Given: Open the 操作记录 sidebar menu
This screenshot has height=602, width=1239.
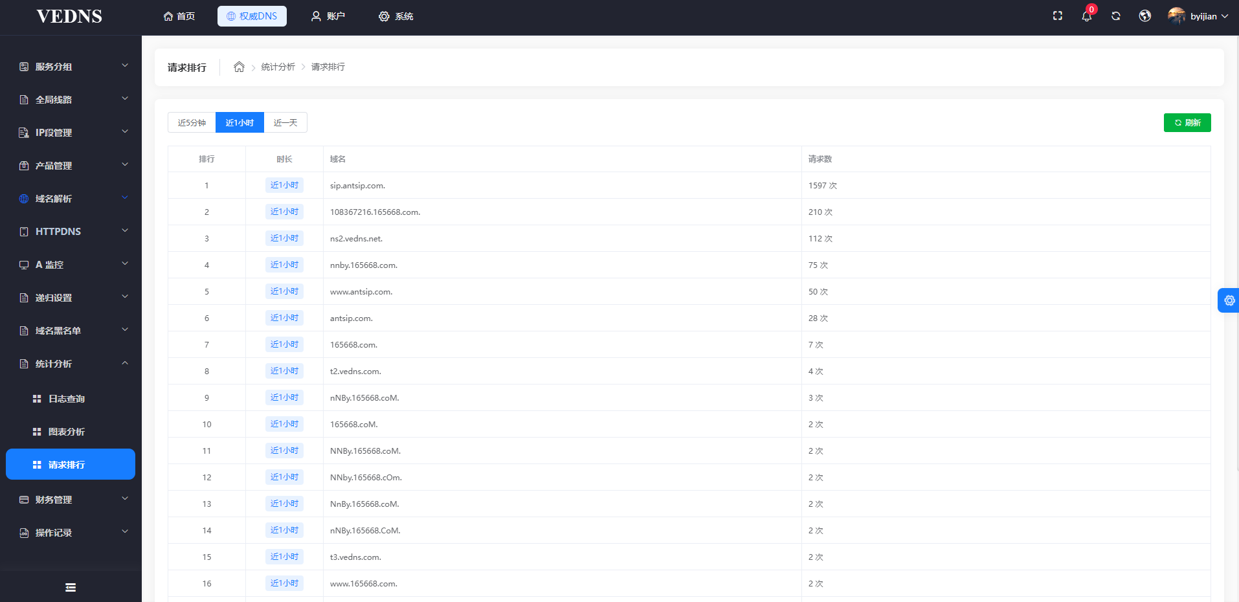Looking at the screenshot, I should [x=71, y=533].
